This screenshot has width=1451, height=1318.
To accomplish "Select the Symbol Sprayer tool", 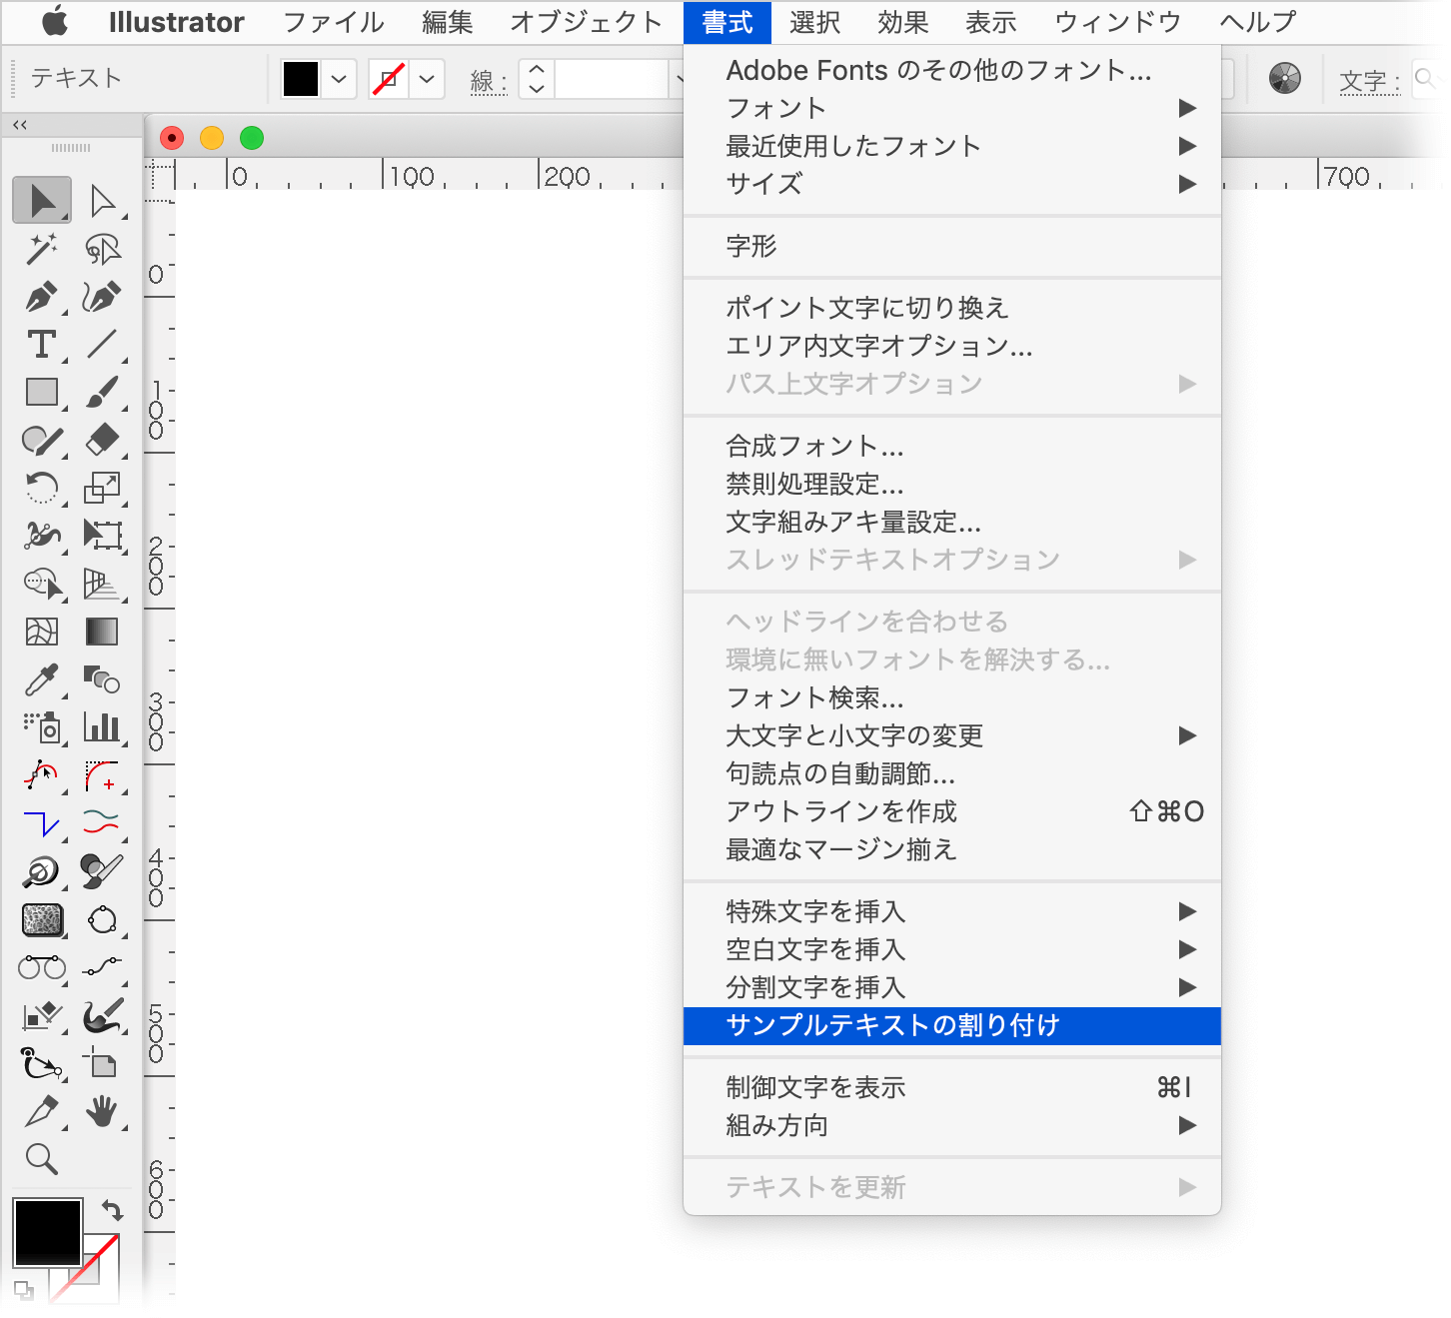I will tap(42, 727).
